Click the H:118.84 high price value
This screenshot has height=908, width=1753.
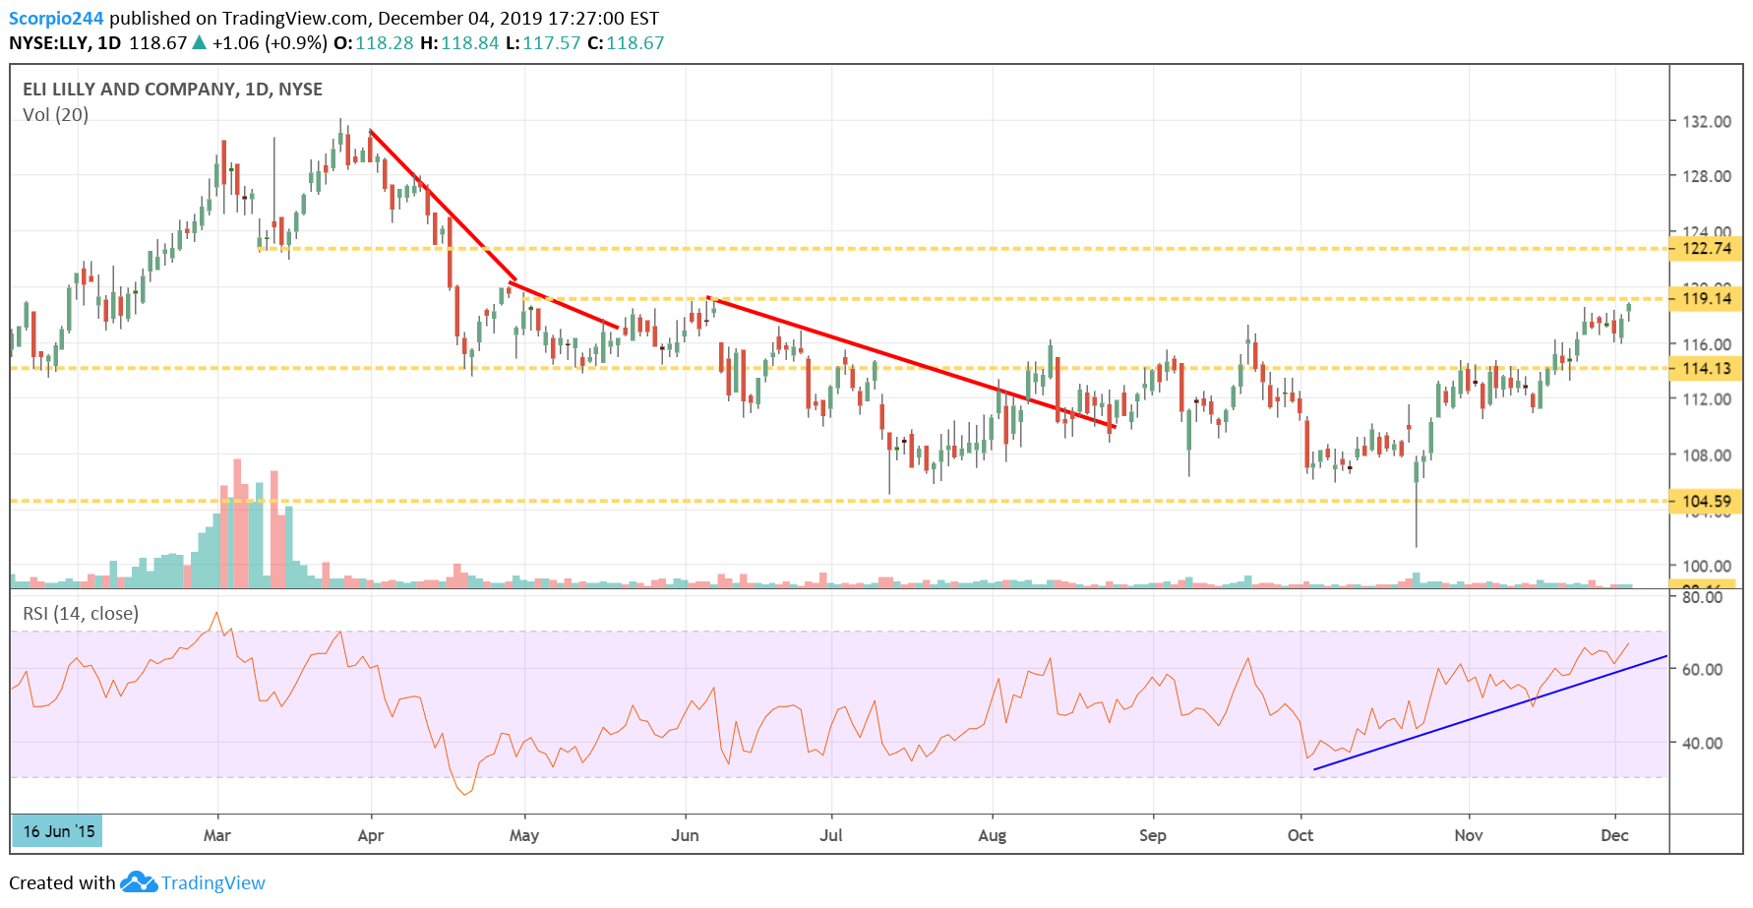point(459,43)
